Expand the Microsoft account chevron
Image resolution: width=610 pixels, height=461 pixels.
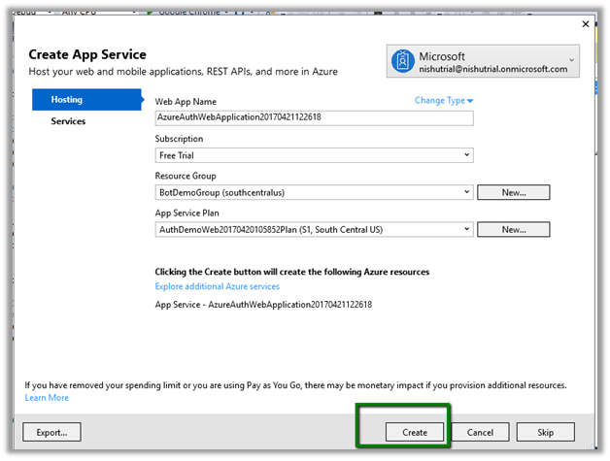point(571,59)
